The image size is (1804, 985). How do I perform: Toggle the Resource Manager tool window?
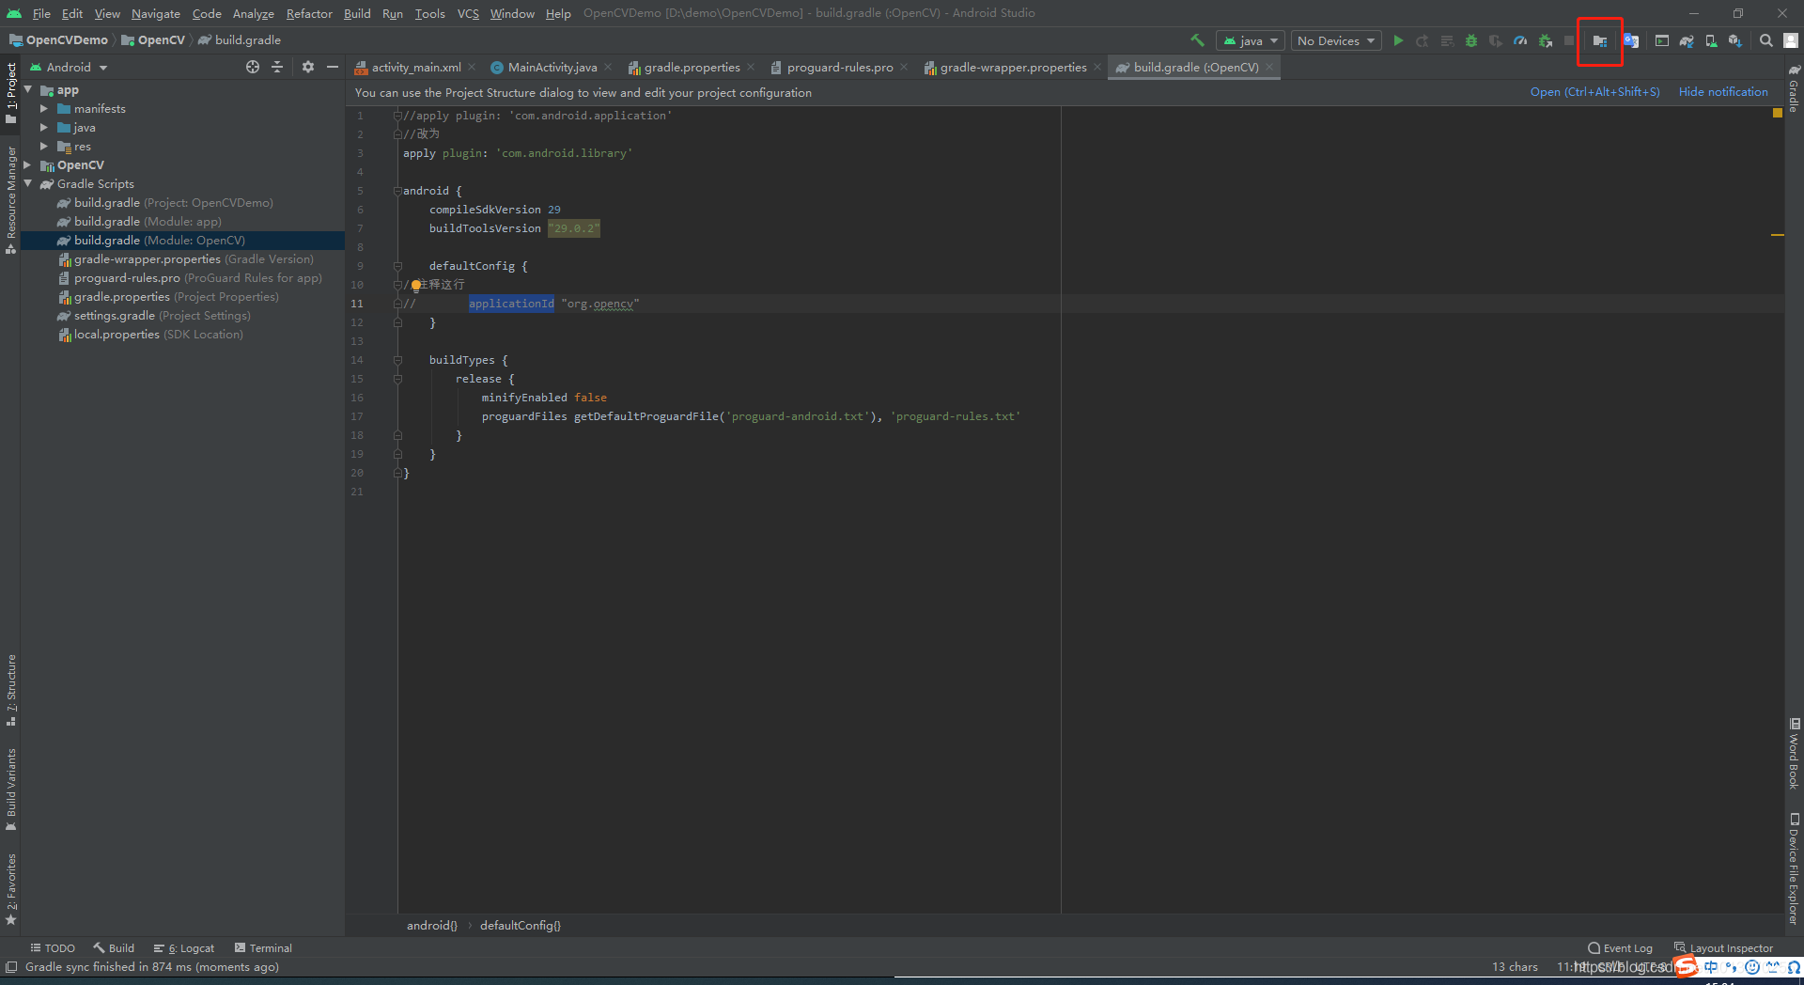[x=11, y=199]
